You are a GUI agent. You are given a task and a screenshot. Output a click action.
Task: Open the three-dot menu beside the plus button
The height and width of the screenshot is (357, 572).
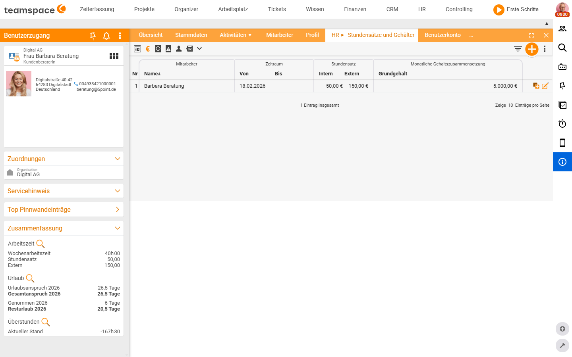[545, 49]
